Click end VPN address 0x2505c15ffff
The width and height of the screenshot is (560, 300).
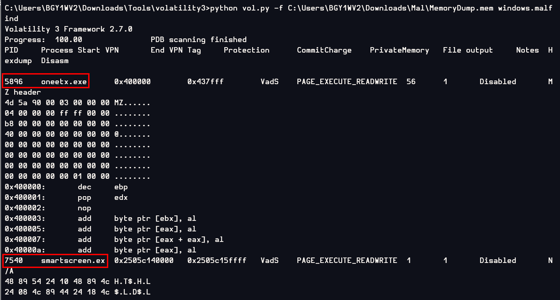coord(217,260)
